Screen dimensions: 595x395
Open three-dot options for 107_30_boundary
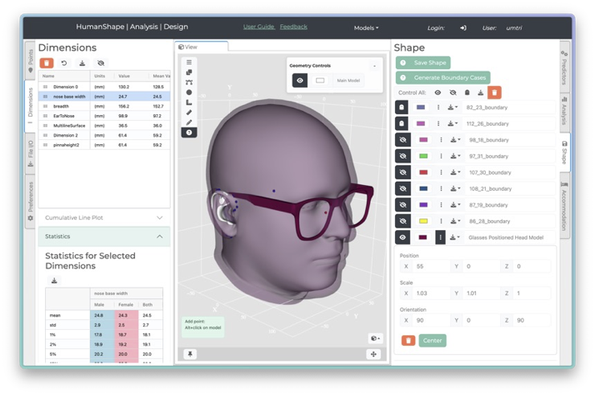[x=441, y=172]
